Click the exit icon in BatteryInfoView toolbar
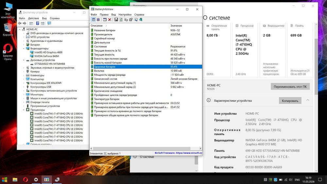The image size is (327, 184). point(141,20)
